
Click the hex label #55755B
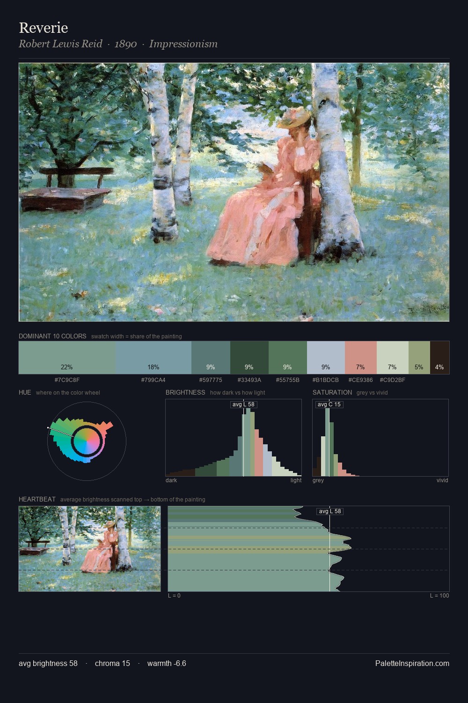287,380
